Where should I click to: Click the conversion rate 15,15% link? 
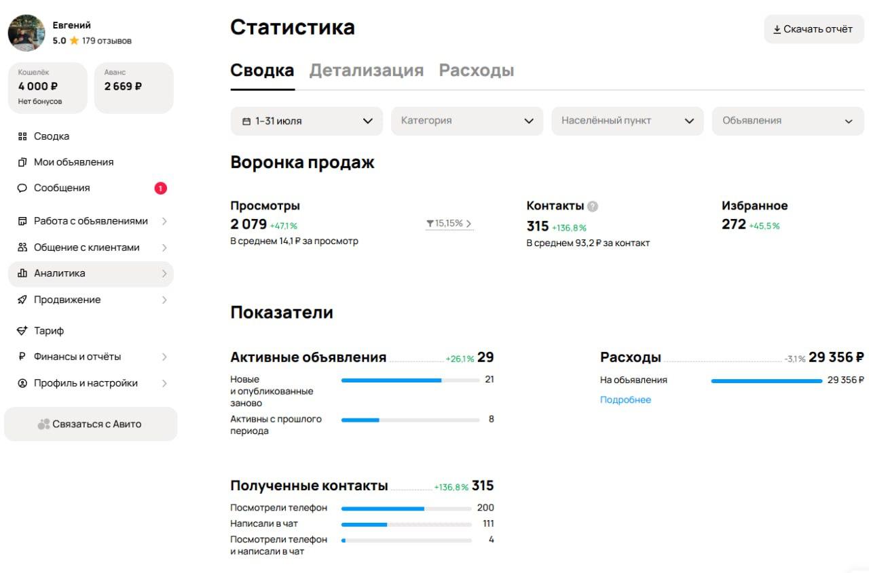click(449, 224)
